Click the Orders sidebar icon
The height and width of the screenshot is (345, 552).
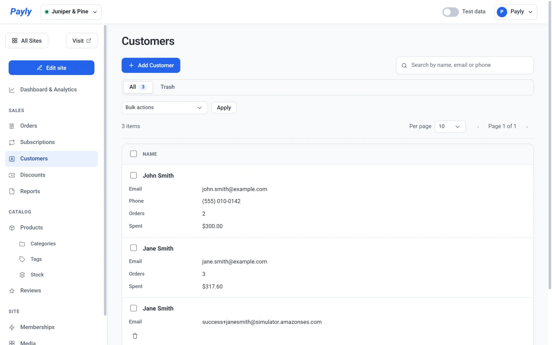pyautogui.click(x=12, y=126)
